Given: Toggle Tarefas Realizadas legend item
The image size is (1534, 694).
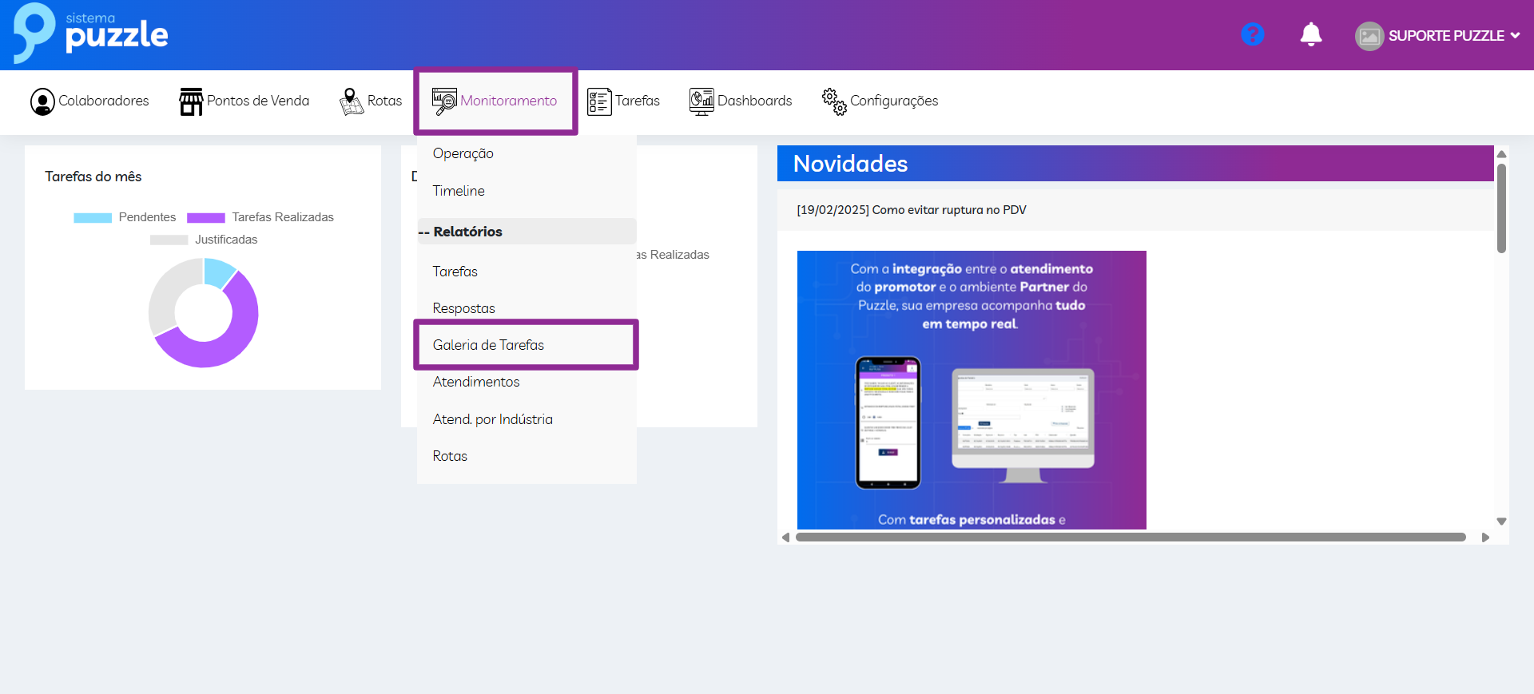Looking at the screenshot, I should coord(260,217).
